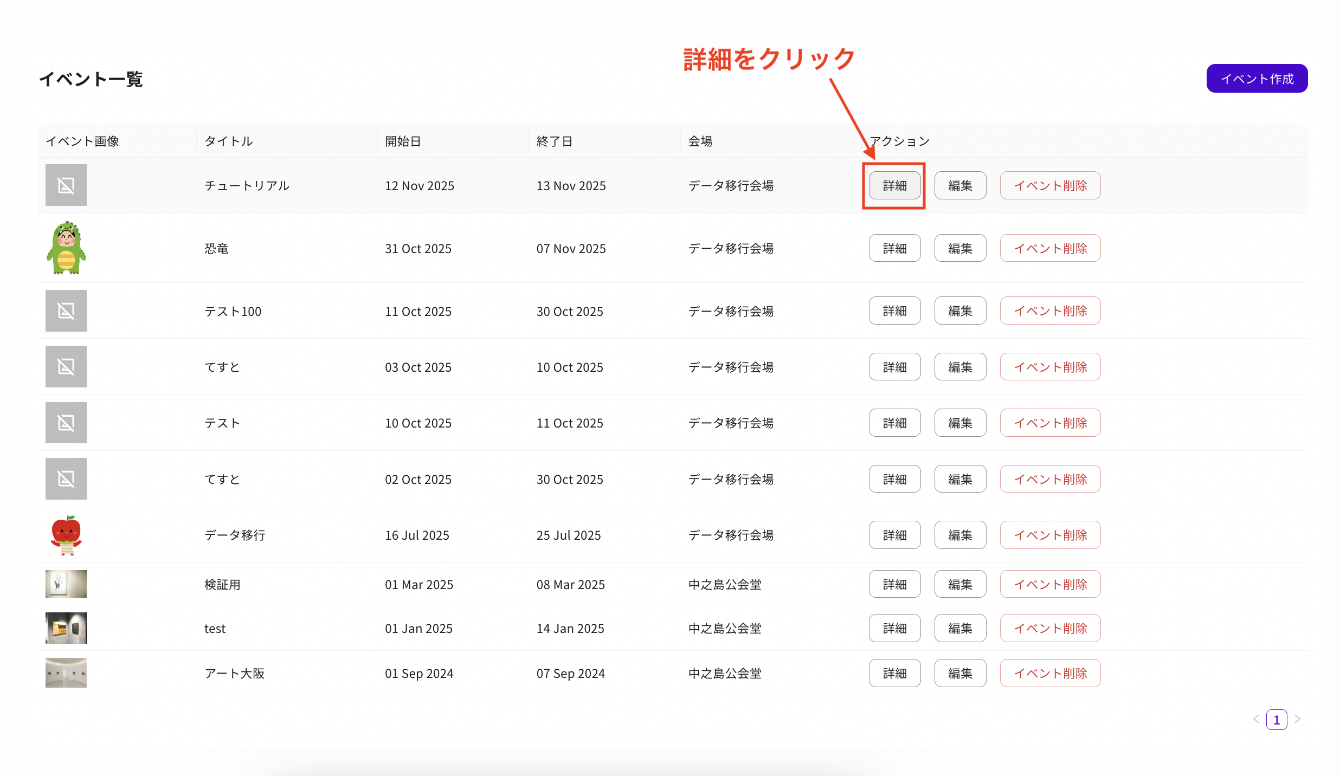Click the gallery thumbnail for アート大阪
Viewport: 1340px width, 776px height.
[x=66, y=672]
